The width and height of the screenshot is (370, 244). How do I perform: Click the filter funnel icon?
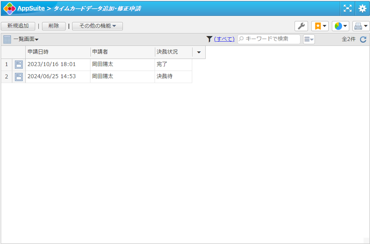pyautogui.click(x=209, y=39)
